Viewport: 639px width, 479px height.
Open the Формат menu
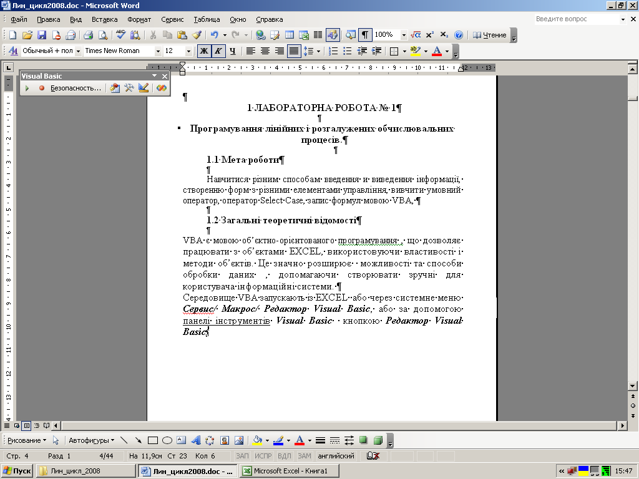[139, 19]
